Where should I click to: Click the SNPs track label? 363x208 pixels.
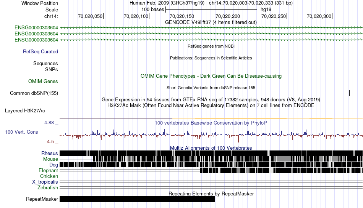[52, 69]
